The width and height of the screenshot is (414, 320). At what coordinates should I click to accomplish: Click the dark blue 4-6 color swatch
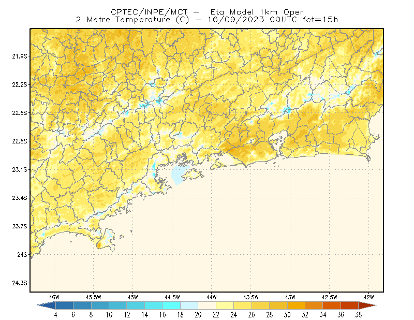pos(64,306)
